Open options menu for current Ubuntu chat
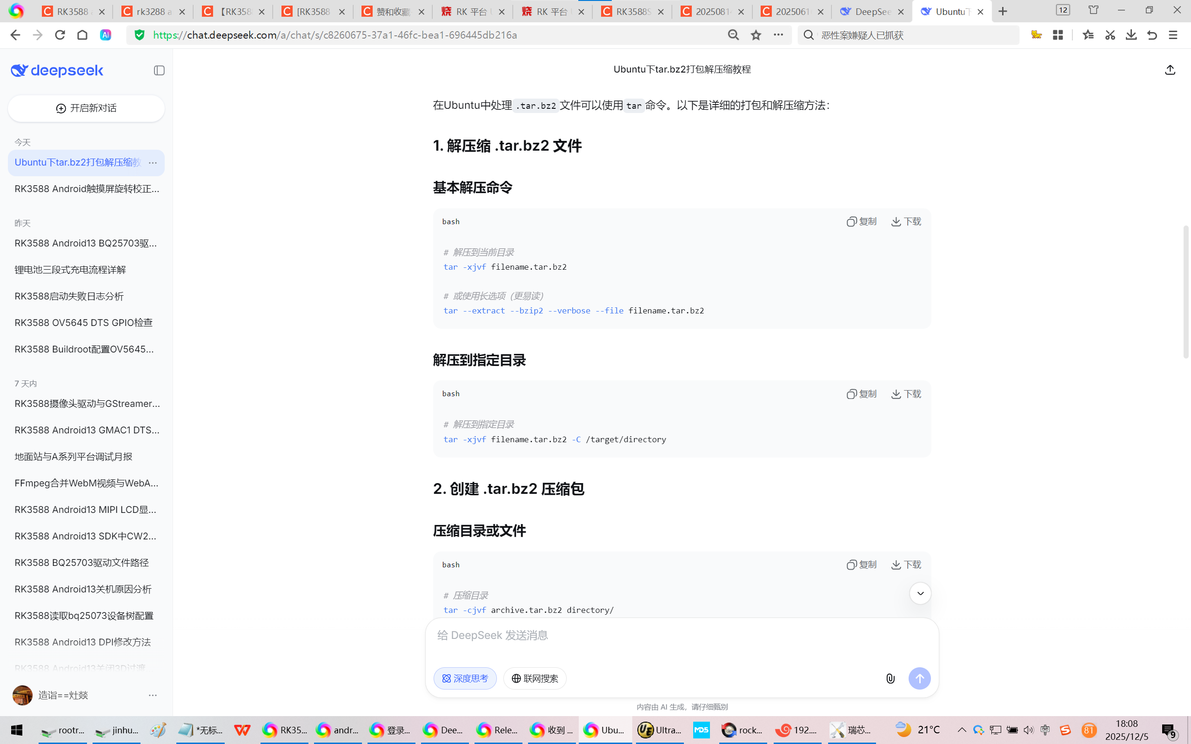 [153, 162]
